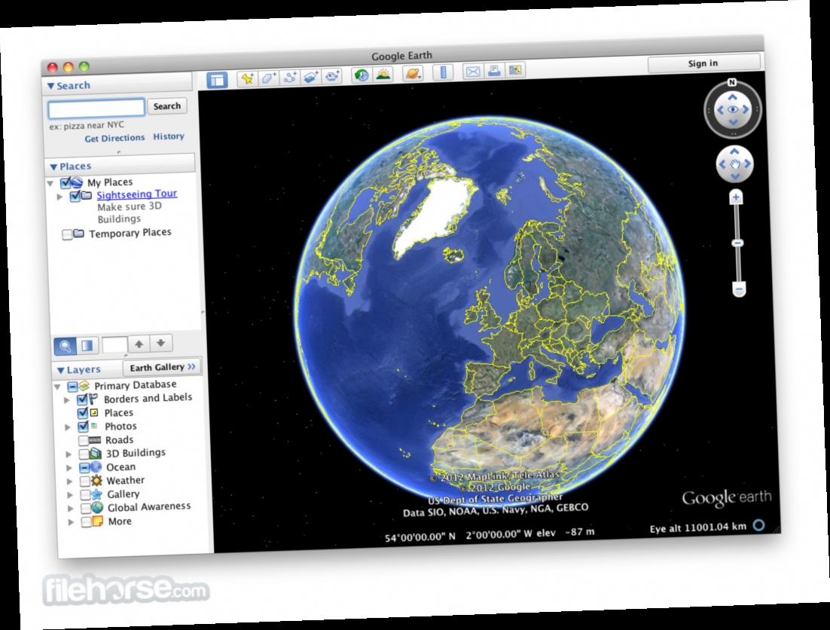Click the Search button
Viewport: 830px width, 630px height.
pos(166,106)
